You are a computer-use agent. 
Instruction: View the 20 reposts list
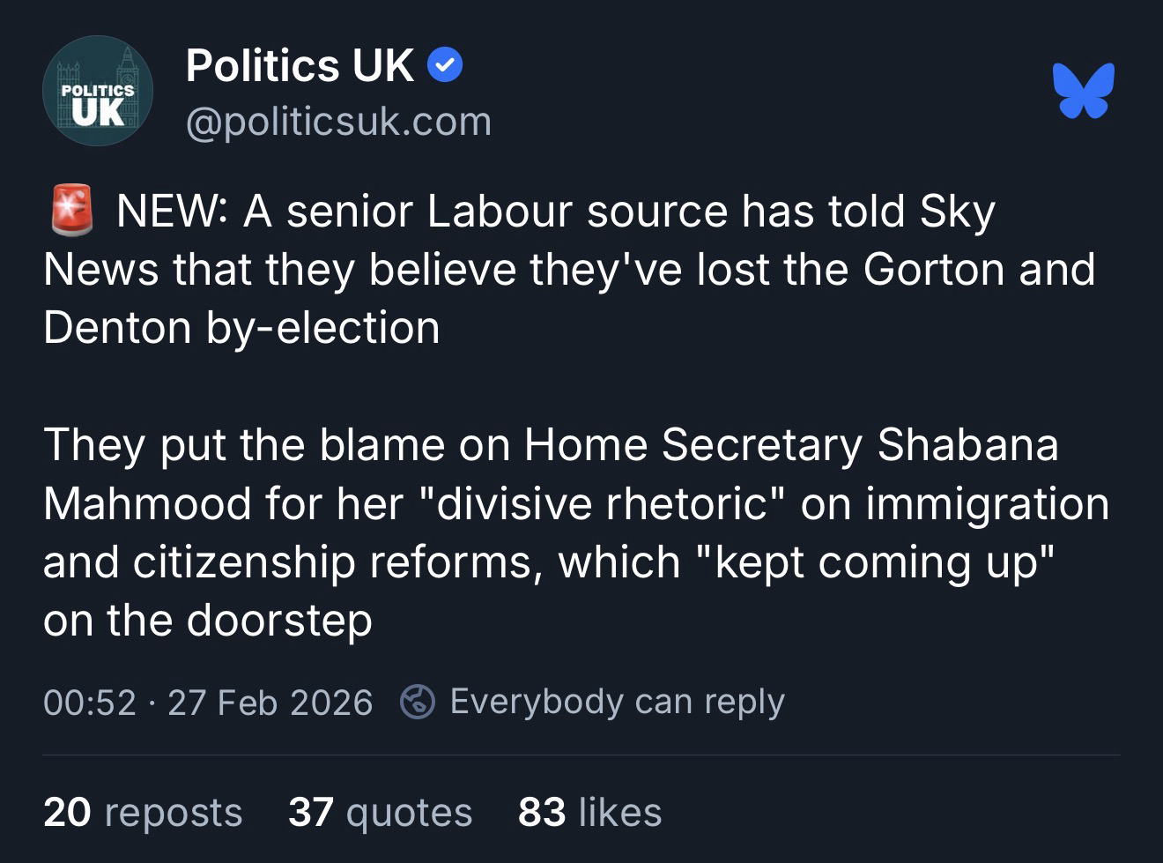click(143, 812)
